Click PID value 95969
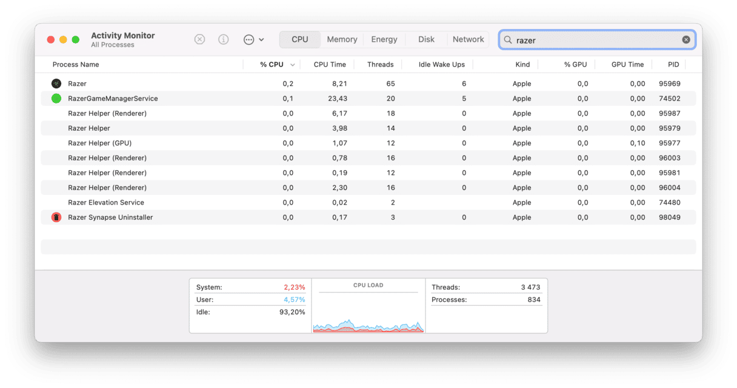The image size is (737, 388). 670,84
